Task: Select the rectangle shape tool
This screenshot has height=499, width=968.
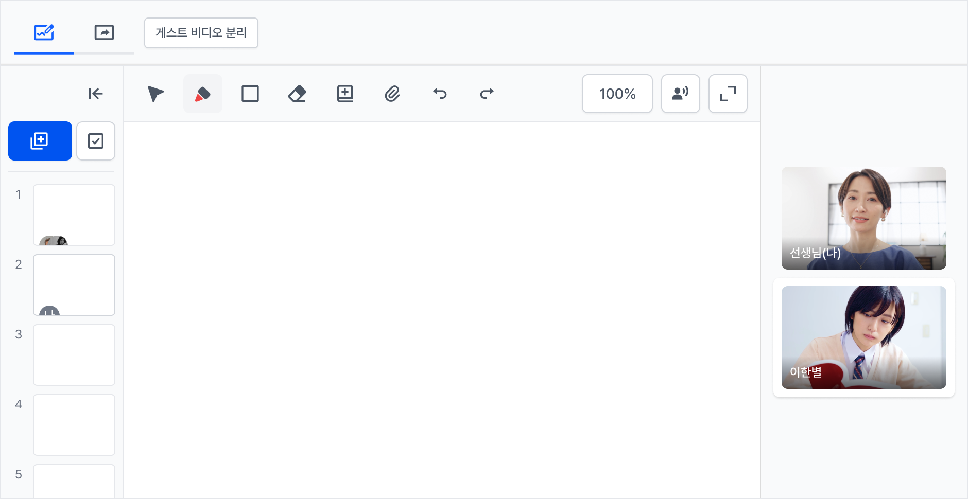Action: click(x=250, y=94)
